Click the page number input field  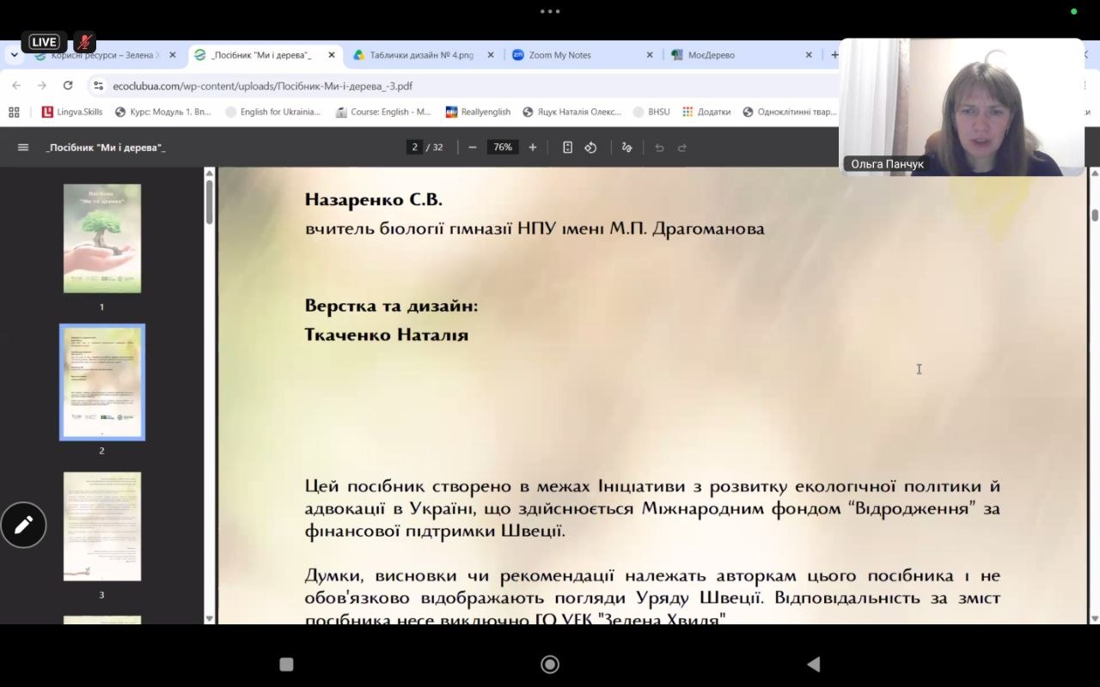(414, 148)
